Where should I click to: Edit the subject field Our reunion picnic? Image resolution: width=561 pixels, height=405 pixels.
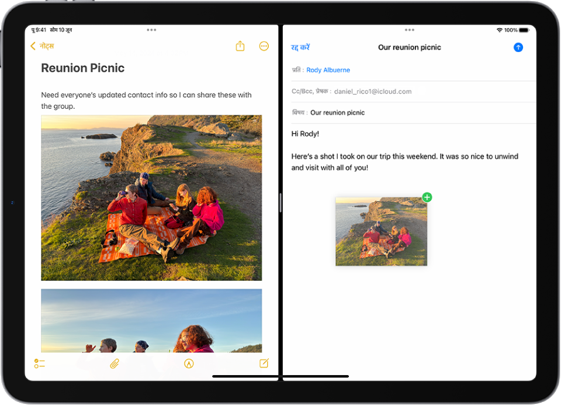tap(413, 112)
